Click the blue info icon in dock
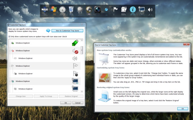This screenshot has height=120, width=193. [x=133, y=10]
